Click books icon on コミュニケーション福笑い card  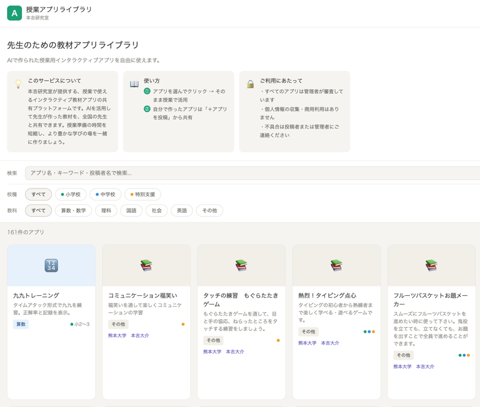(146, 266)
